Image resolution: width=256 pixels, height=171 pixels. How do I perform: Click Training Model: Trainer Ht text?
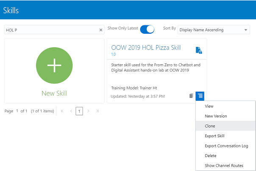(134, 88)
